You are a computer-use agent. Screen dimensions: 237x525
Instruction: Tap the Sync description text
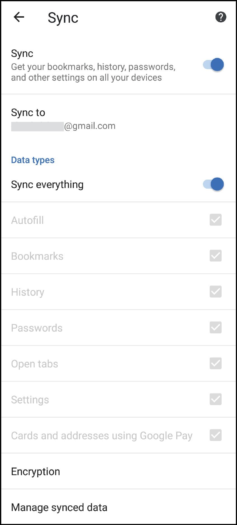[93, 72]
